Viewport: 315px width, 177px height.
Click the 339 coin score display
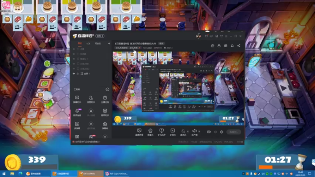coord(37,160)
